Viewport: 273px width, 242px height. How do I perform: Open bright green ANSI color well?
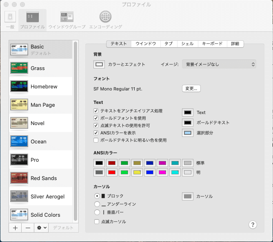coord(124,172)
